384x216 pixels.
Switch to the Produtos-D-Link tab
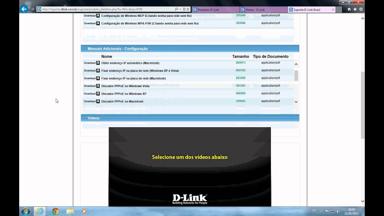point(215,10)
